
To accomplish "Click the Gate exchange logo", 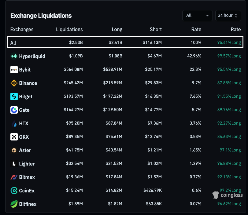I will point(14,110).
